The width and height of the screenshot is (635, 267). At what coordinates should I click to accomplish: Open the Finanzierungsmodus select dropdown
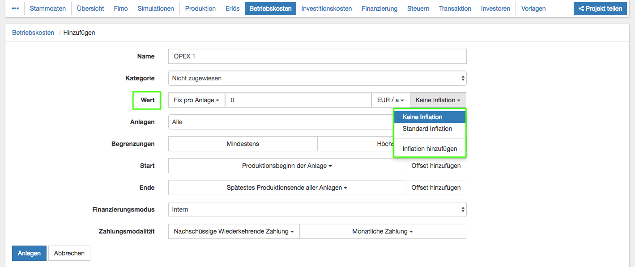(317, 209)
